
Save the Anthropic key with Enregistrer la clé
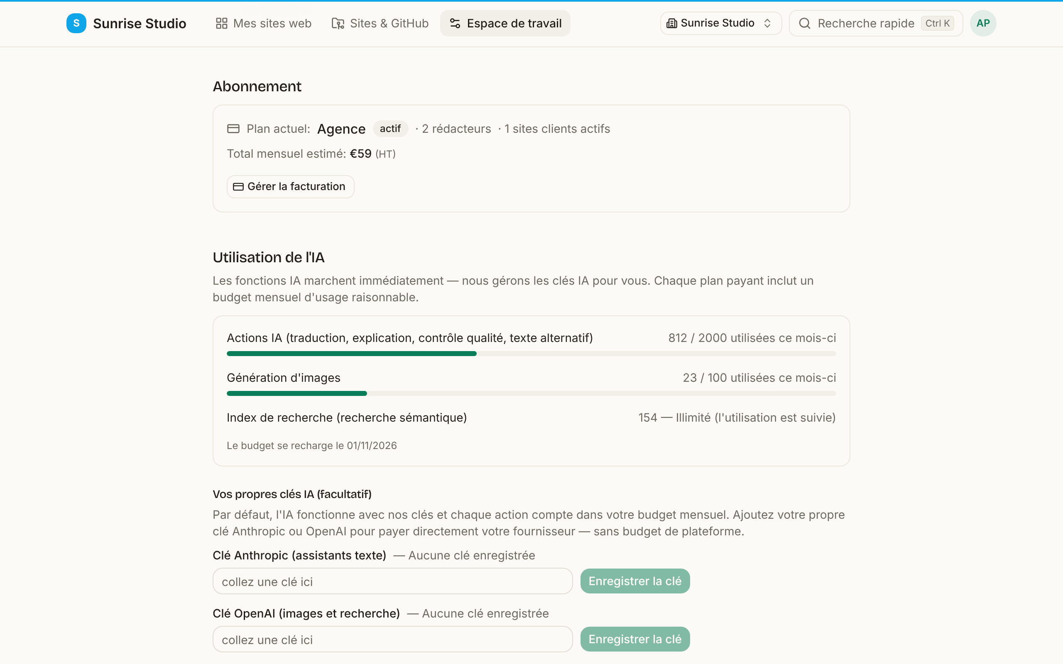(x=635, y=581)
